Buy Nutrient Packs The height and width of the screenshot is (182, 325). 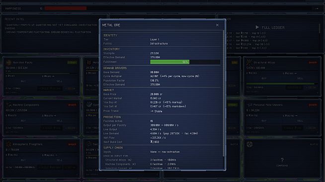point(23,81)
